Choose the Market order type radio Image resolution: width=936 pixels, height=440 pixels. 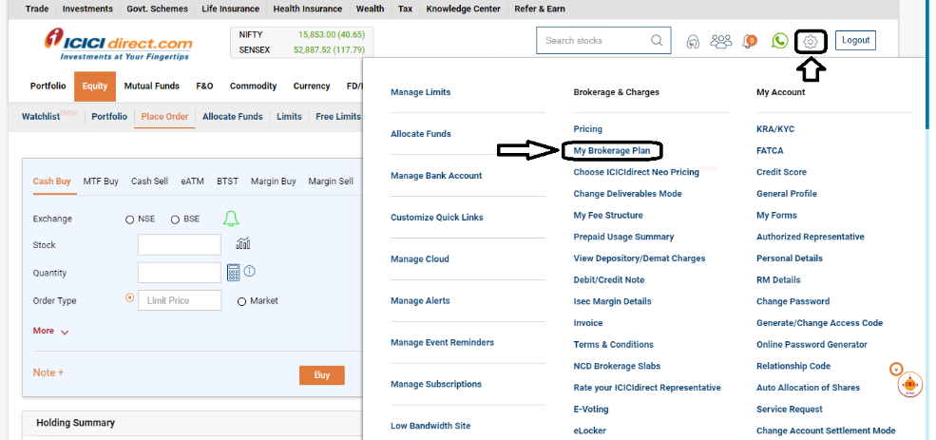tap(241, 301)
